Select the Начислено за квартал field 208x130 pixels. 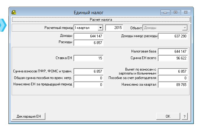tap(173, 85)
